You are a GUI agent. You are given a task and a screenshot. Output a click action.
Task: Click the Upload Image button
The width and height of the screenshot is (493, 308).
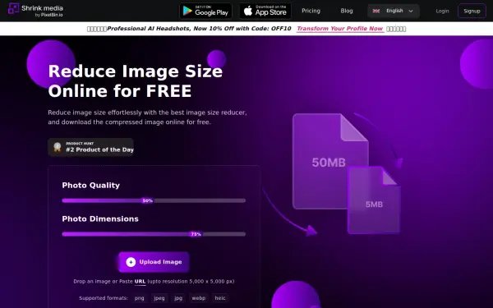coord(154,262)
